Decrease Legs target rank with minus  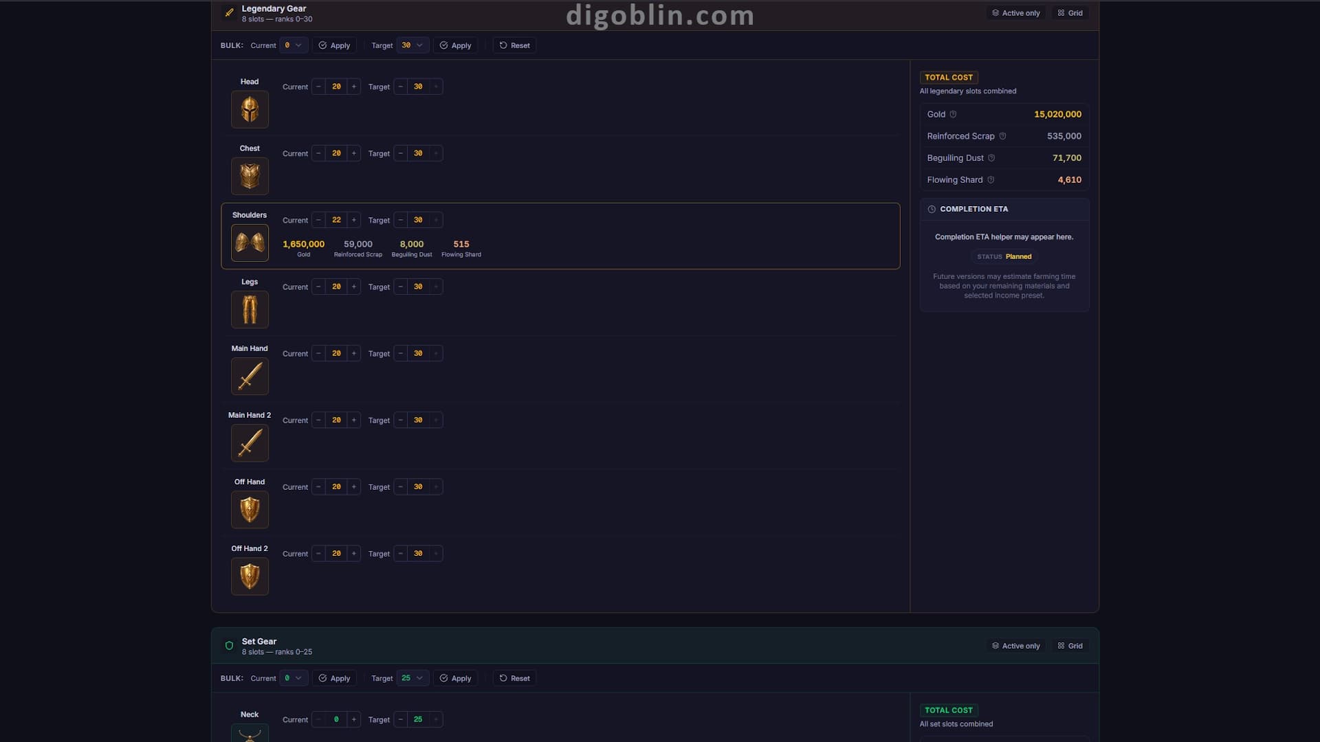pyautogui.click(x=401, y=286)
